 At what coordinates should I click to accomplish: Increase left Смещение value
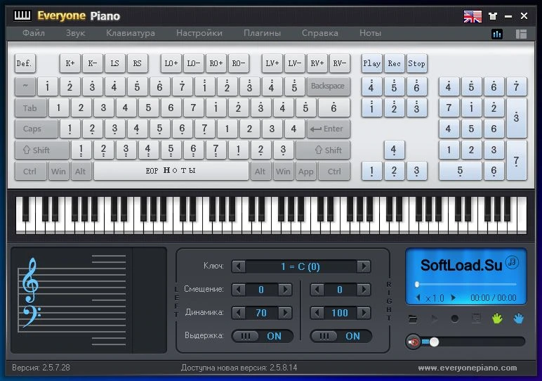coord(285,290)
